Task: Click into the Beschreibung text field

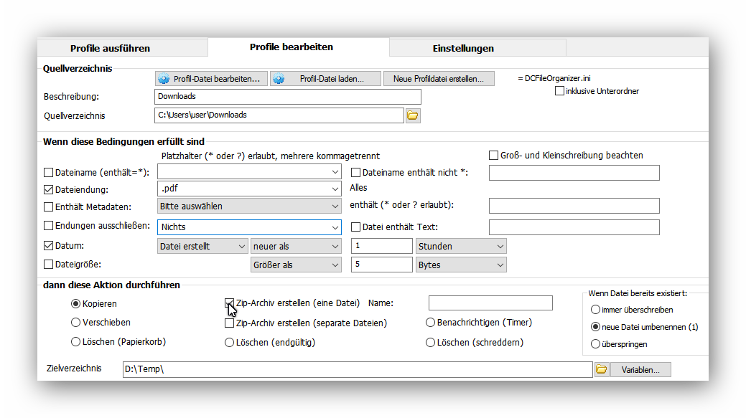Action: coord(287,96)
